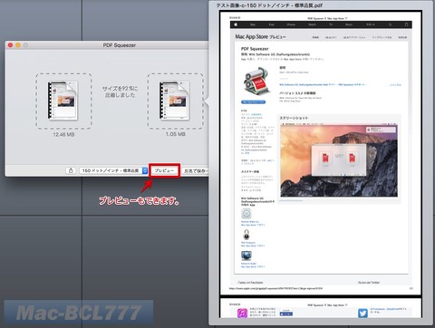Close the PDF Squeezer window with red button

(x=10, y=45)
